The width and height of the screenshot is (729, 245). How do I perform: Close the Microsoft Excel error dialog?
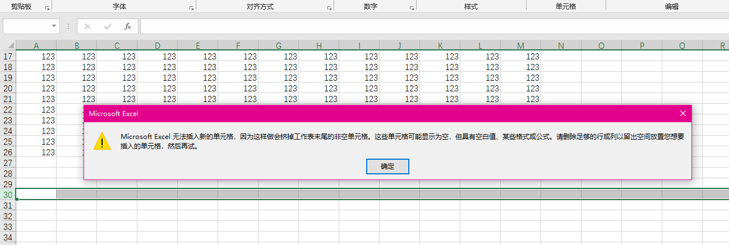682,113
